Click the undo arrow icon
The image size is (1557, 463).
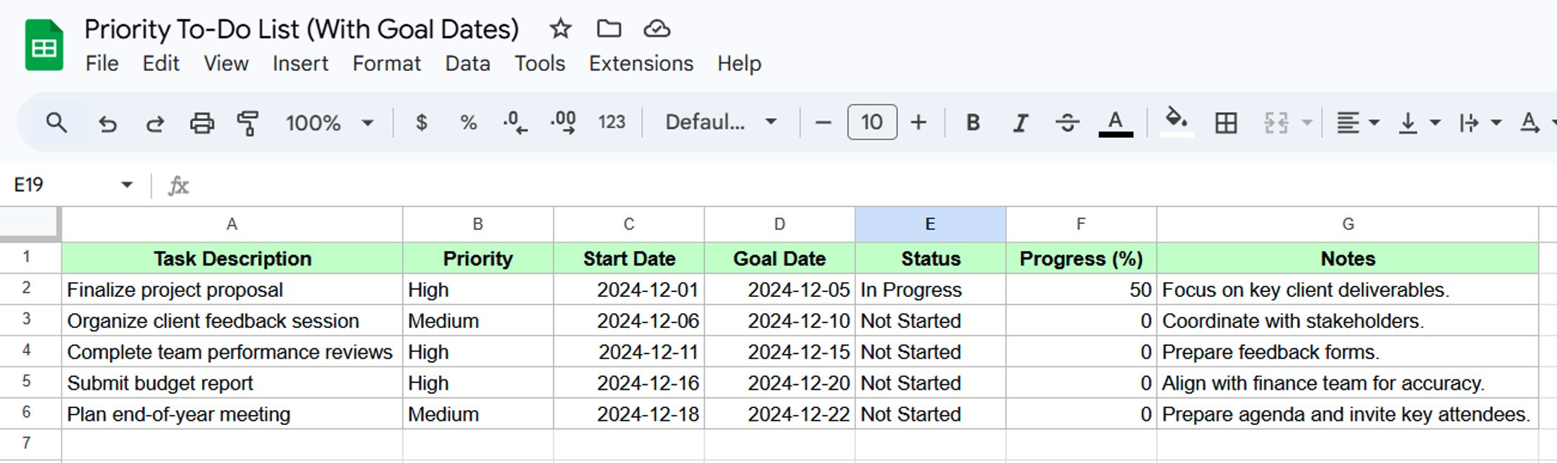pyautogui.click(x=107, y=123)
